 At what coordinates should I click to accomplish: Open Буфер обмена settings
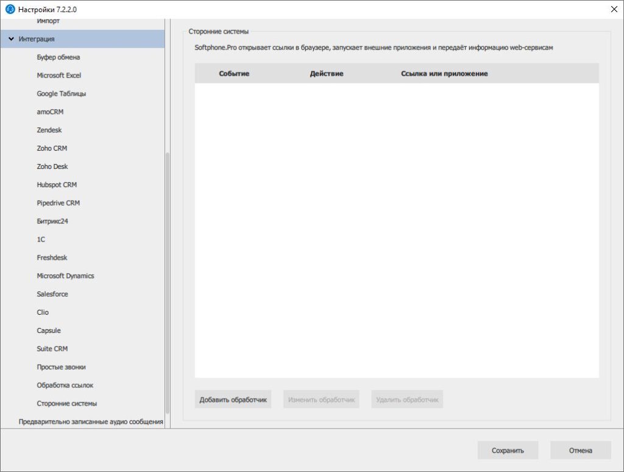click(x=58, y=57)
